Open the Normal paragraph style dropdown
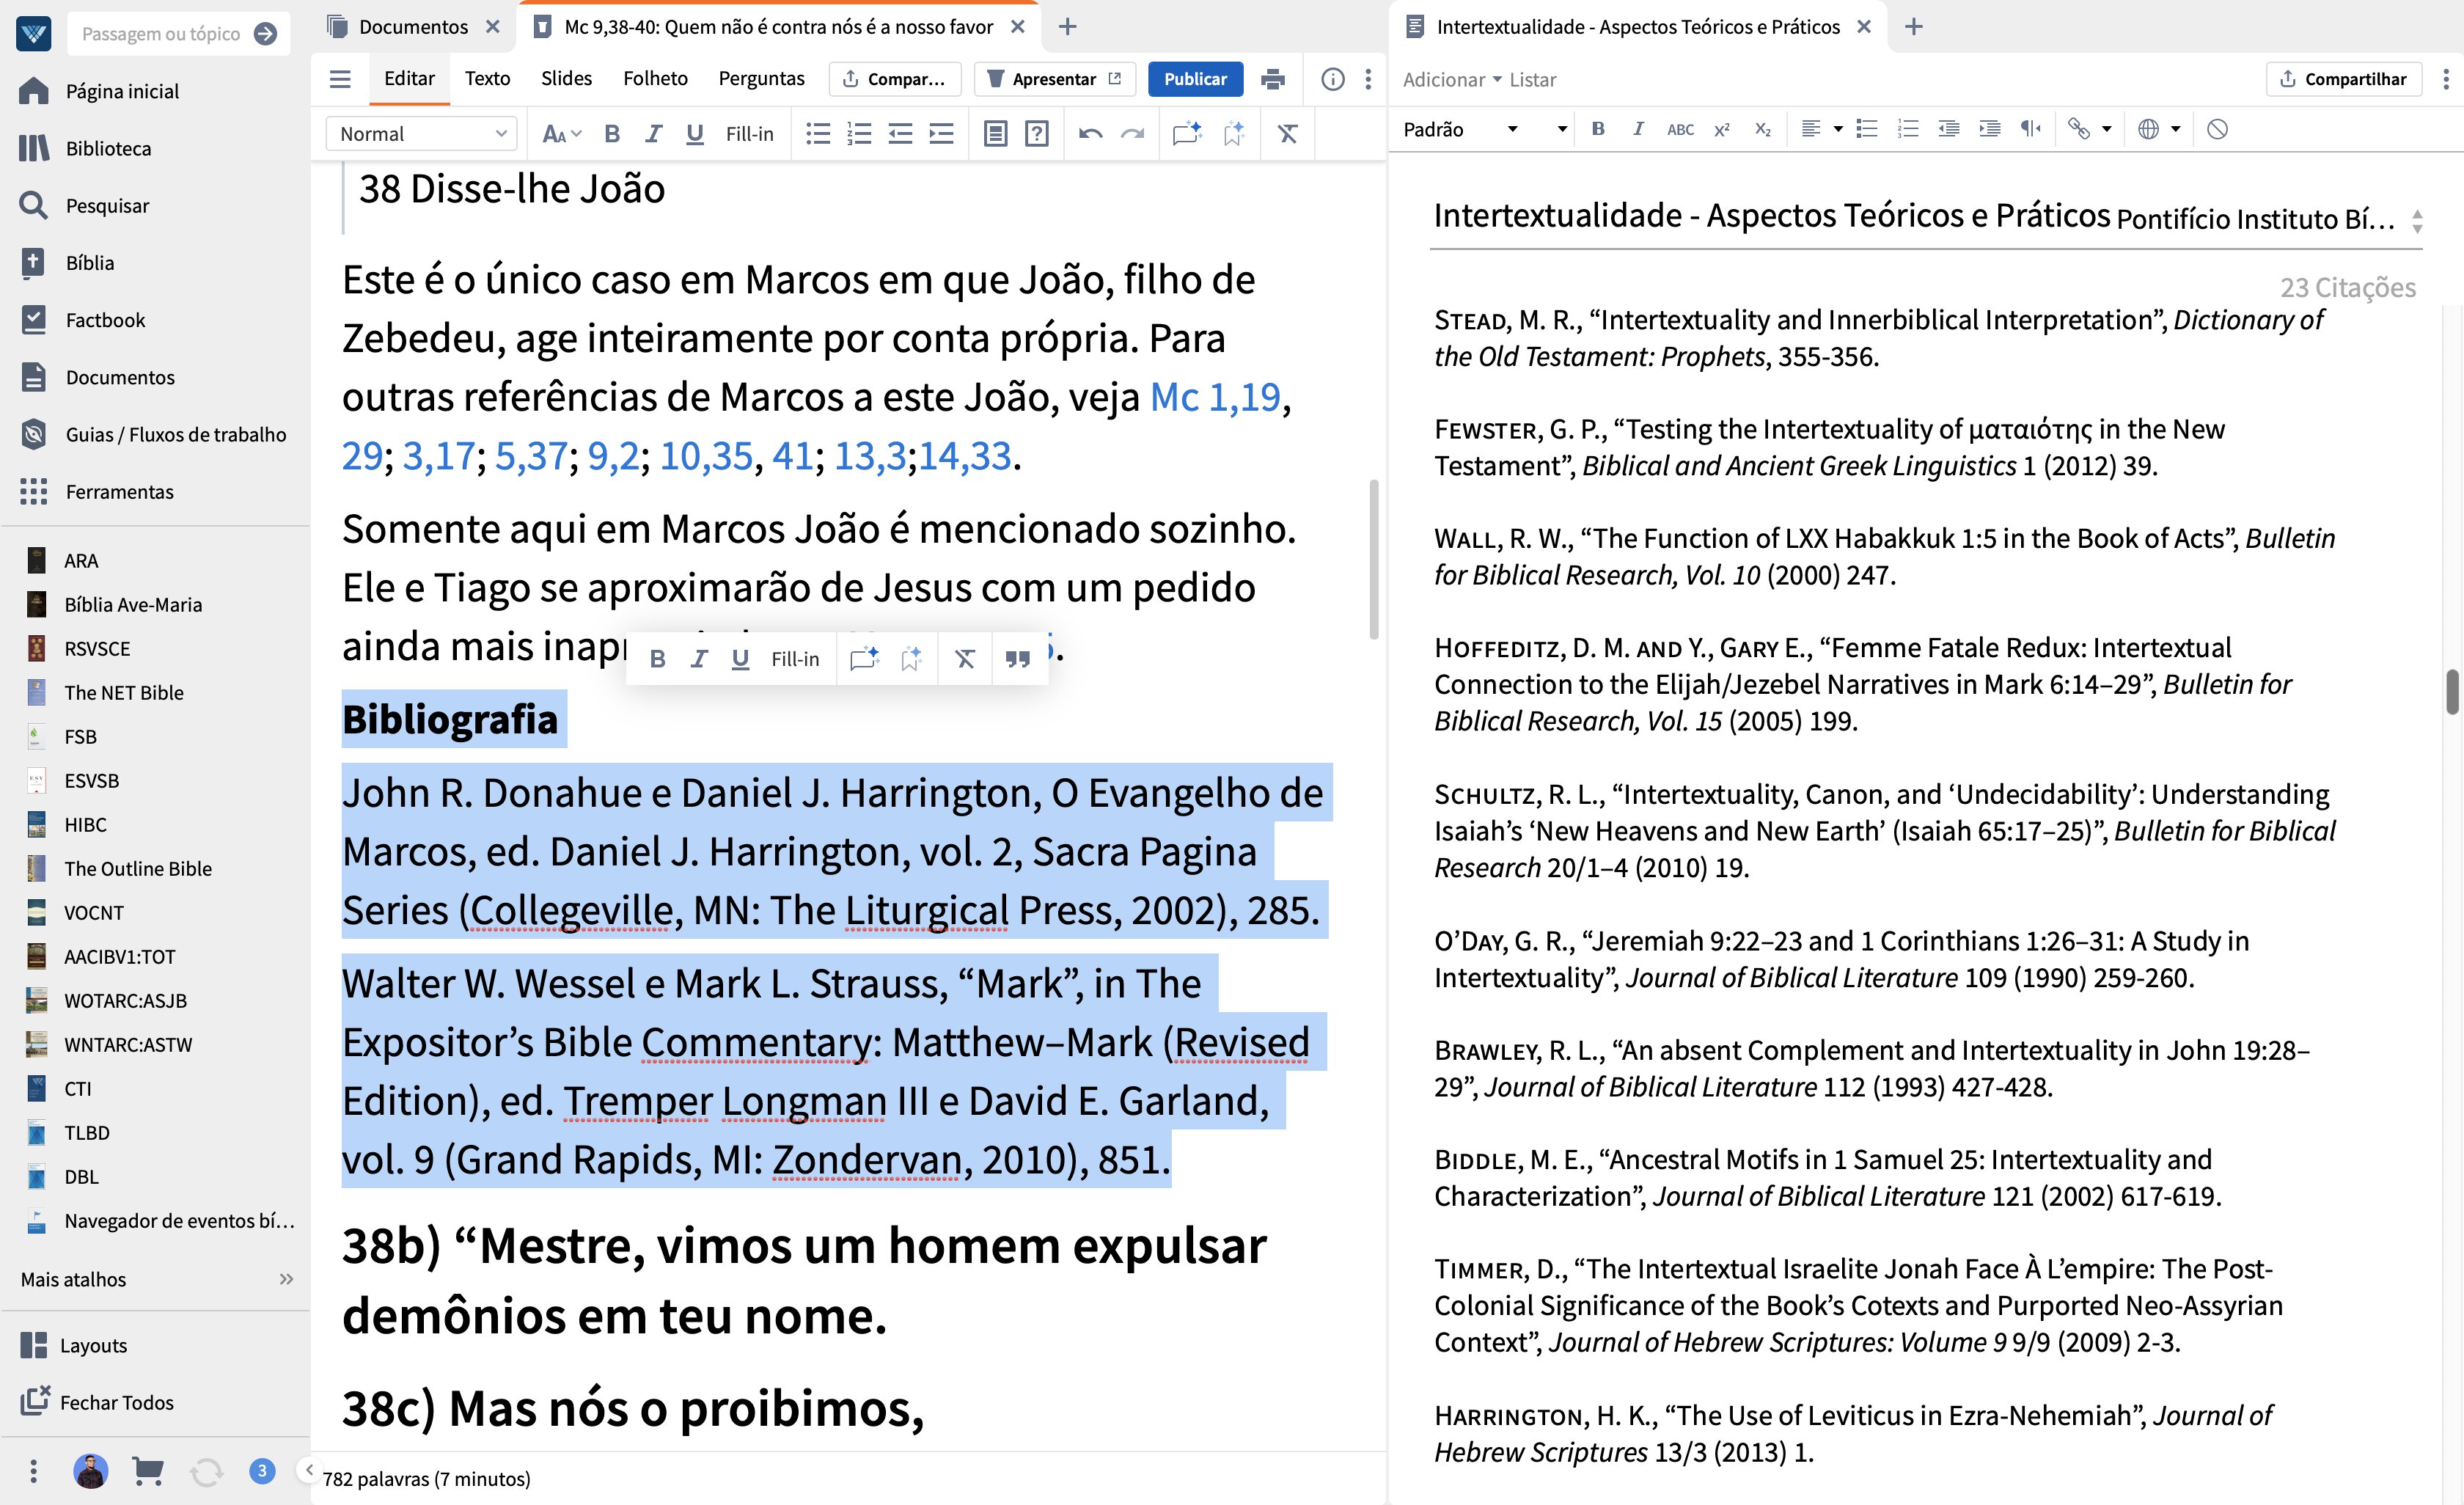2464x1505 pixels. click(421, 133)
